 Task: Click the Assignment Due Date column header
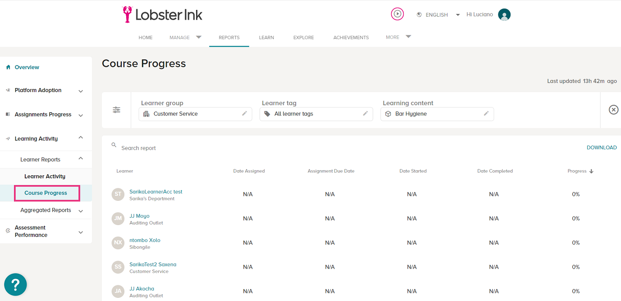click(331, 171)
